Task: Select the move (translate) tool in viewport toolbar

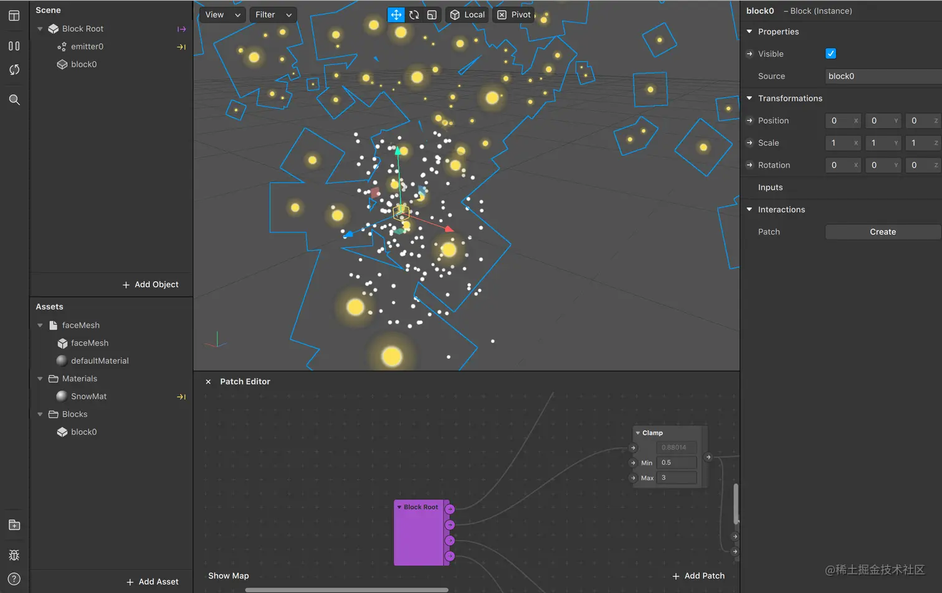Action: click(x=396, y=15)
